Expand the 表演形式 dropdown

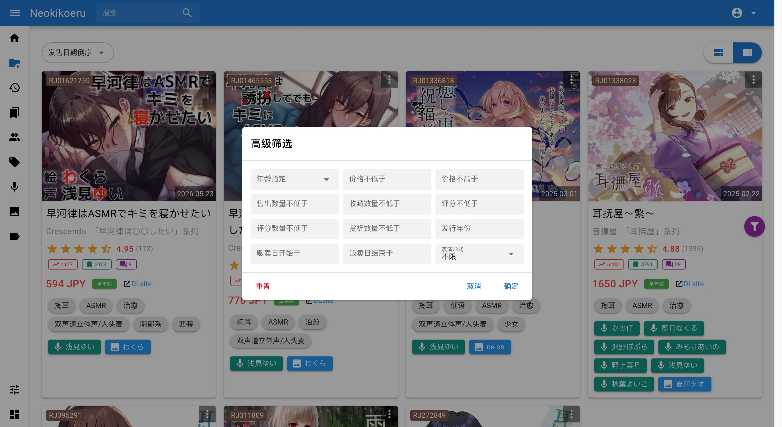coord(479,254)
